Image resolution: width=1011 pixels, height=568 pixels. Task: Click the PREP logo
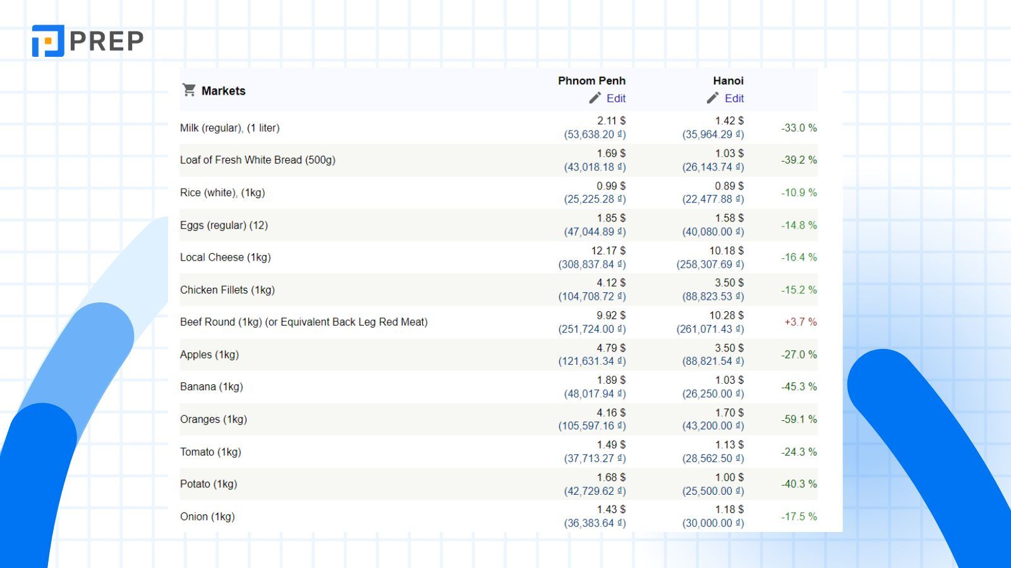pyautogui.click(x=88, y=41)
